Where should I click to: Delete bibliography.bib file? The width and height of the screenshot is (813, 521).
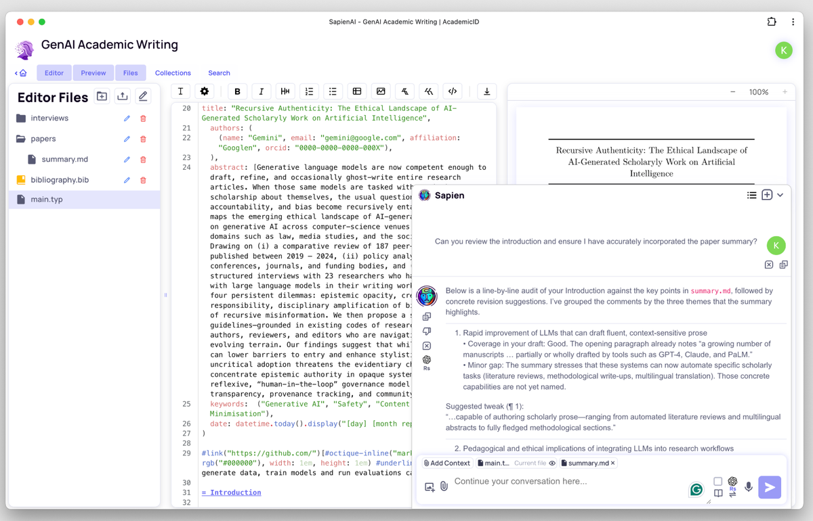(143, 180)
